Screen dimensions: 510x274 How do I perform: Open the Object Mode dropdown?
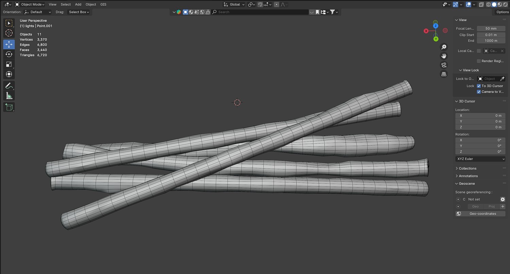(x=30, y=4)
